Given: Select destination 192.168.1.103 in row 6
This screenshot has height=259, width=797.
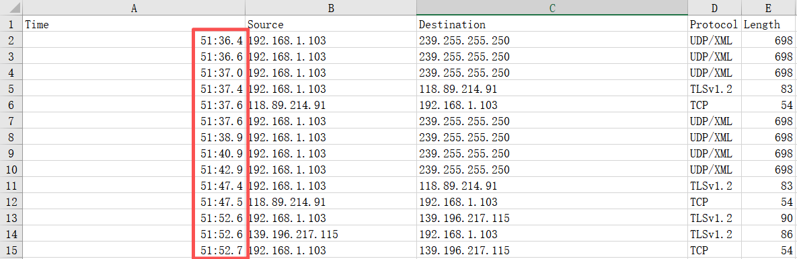Looking at the screenshot, I should (x=552, y=105).
